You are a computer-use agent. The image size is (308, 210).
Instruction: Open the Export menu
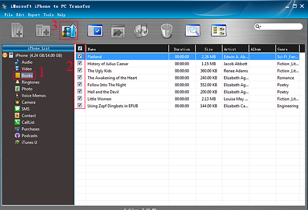point(33,15)
